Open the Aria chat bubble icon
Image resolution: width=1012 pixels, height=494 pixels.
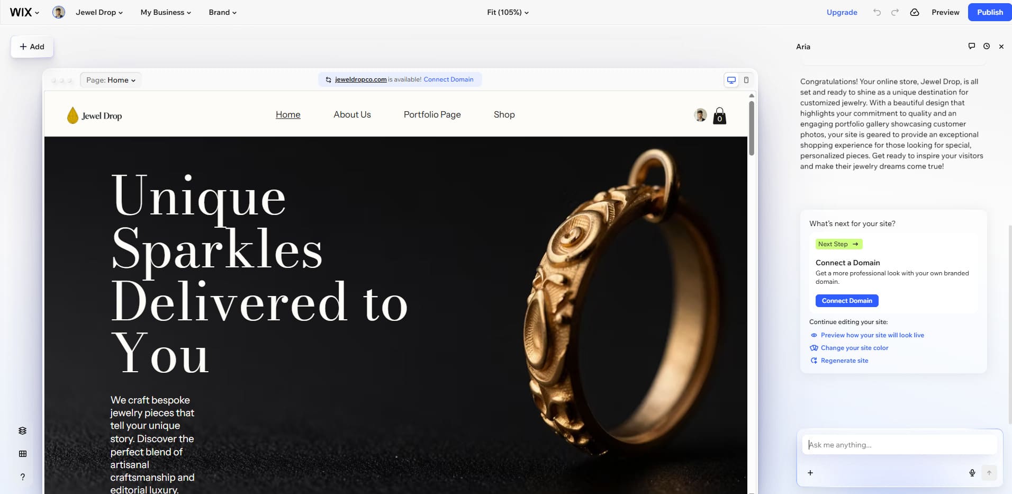tap(972, 46)
